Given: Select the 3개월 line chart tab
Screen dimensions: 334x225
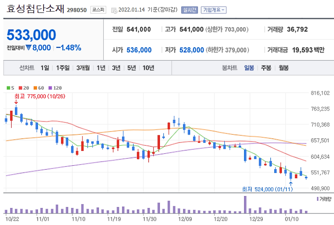Looking at the screenshot, I should click(x=83, y=68).
